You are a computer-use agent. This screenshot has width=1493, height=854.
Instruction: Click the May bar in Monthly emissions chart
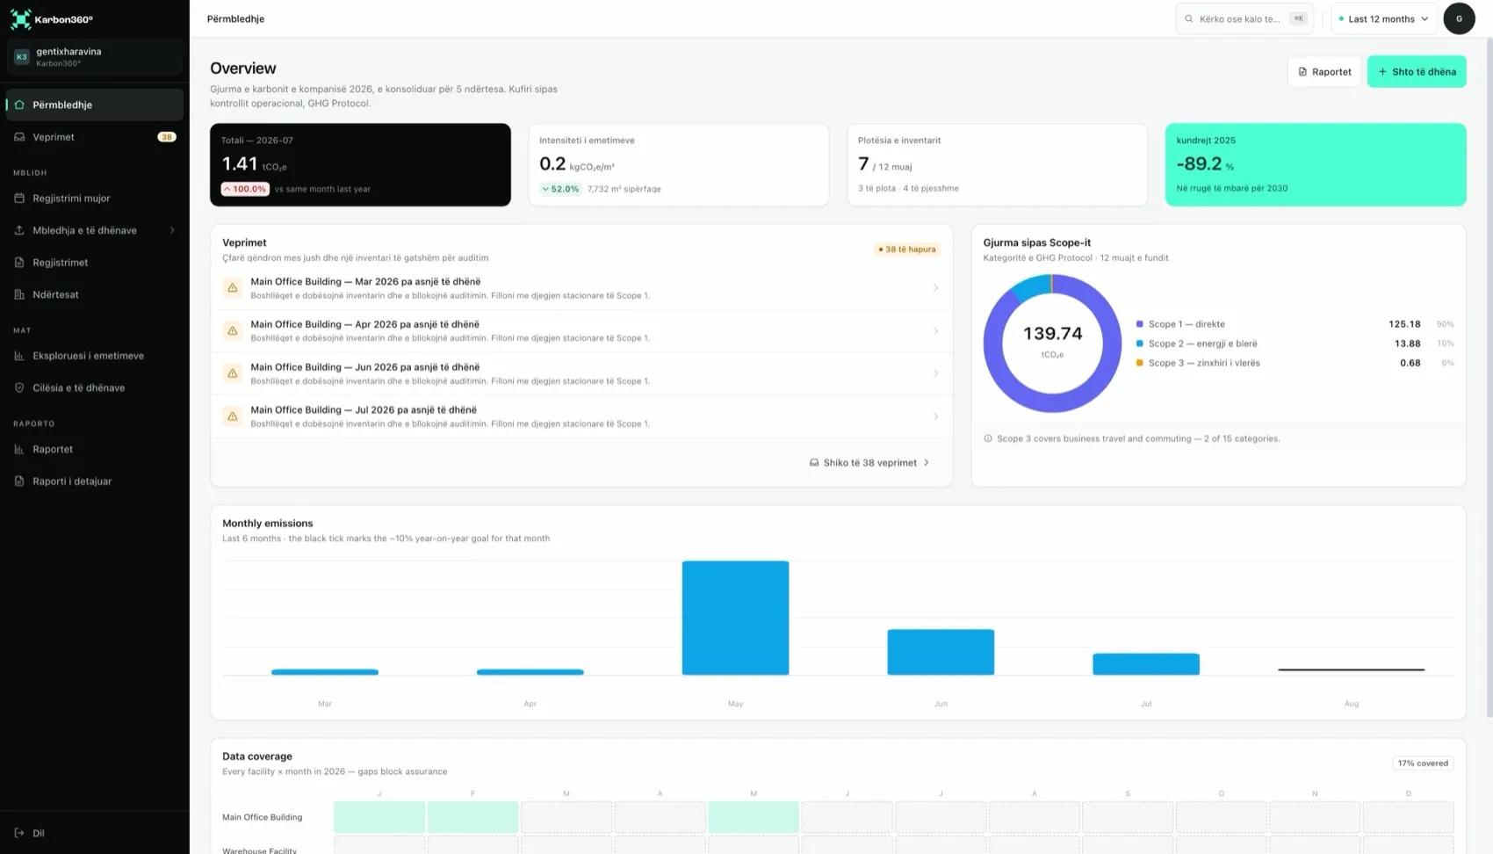[735, 618]
